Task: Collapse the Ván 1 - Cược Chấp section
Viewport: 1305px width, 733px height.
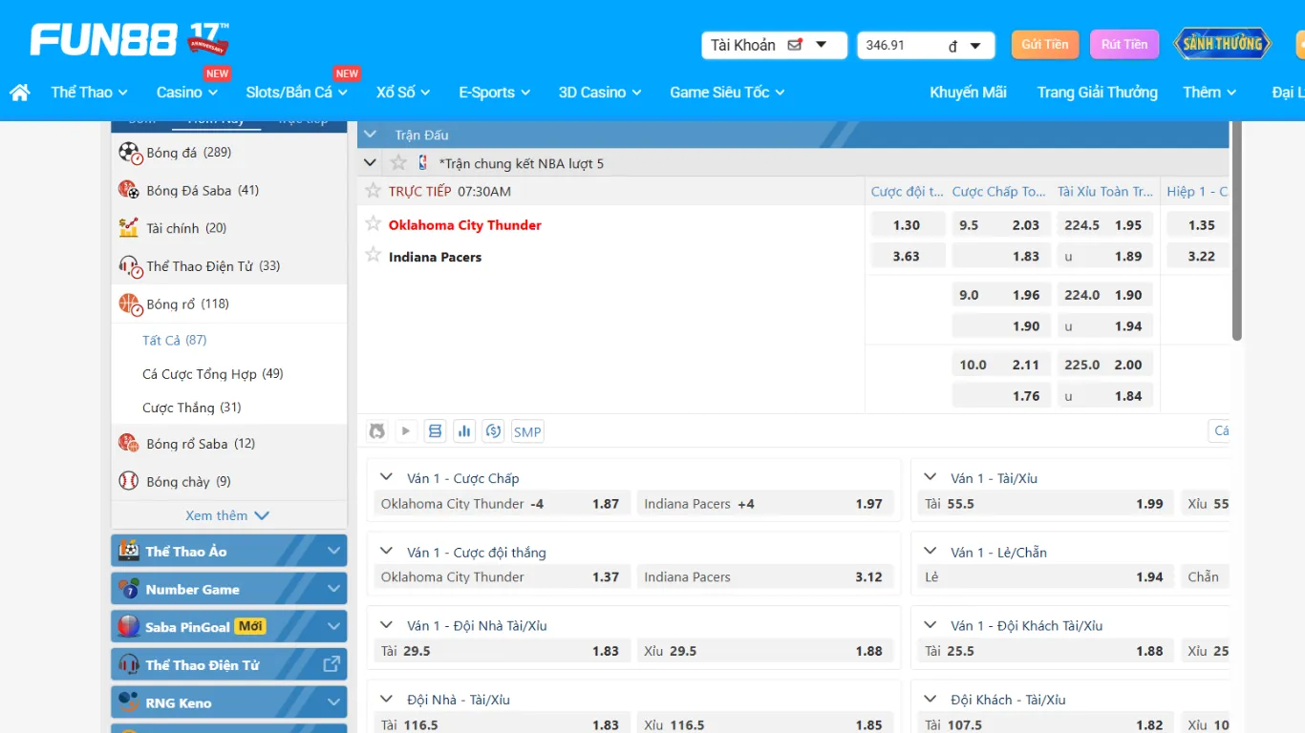Action: coord(387,478)
